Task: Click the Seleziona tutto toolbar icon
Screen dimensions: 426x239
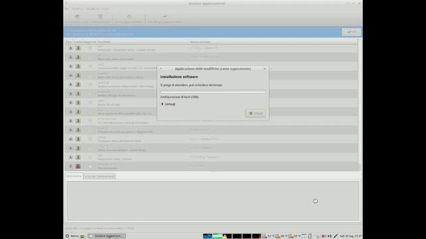Action: click(101, 17)
